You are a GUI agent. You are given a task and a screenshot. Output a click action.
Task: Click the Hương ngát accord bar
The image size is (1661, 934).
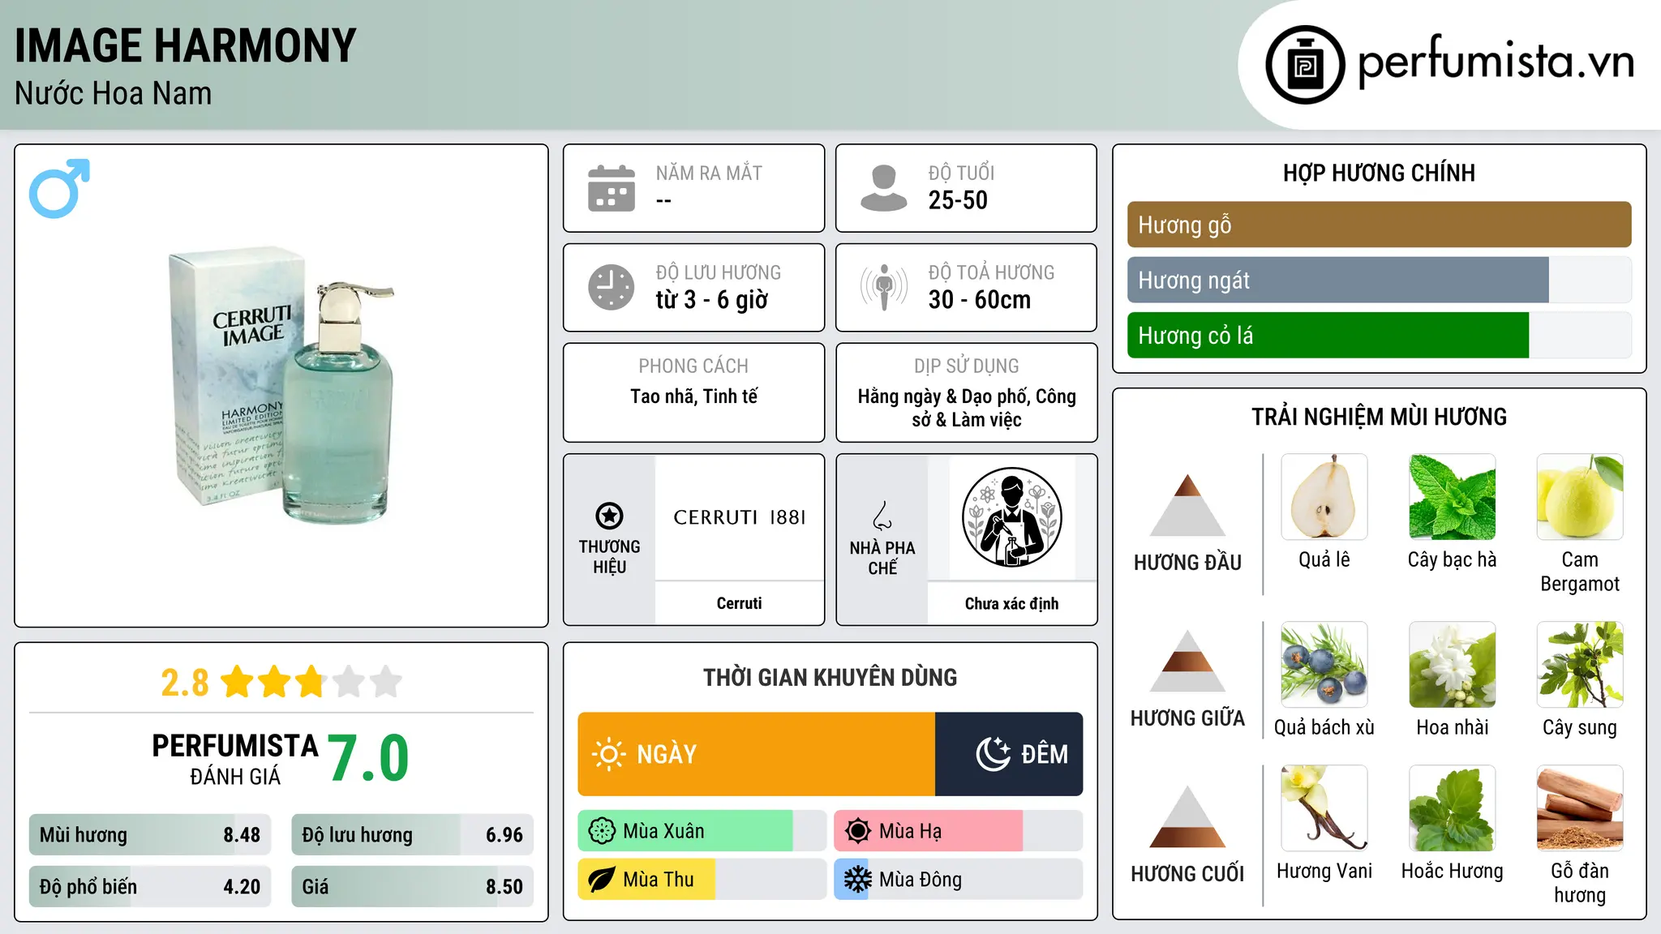tap(1379, 280)
